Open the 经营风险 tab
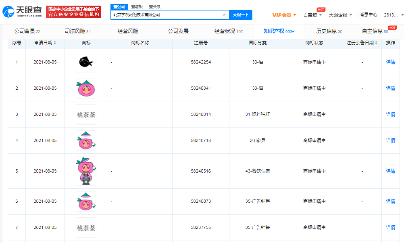 point(128,31)
